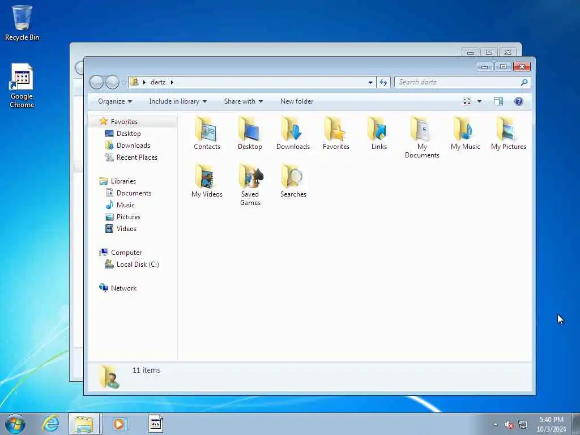This screenshot has height=435, width=580.
Task: Select the Saved Games folder
Action: [x=250, y=185]
